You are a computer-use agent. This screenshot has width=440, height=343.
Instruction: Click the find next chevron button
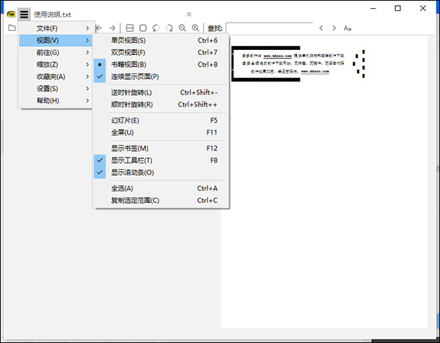coord(334,28)
